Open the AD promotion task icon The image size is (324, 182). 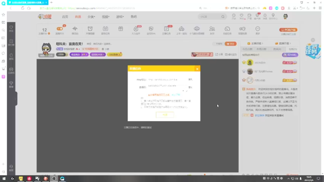(105, 30)
